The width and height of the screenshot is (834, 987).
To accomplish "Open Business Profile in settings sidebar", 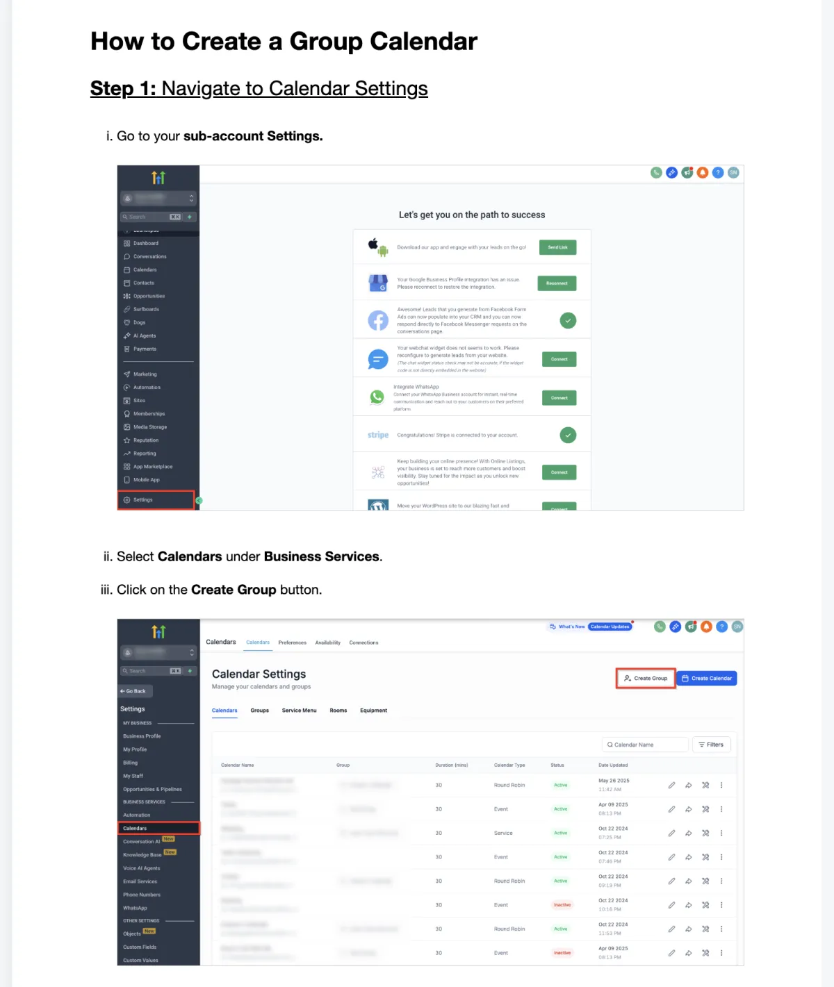I will tap(142, 736).
